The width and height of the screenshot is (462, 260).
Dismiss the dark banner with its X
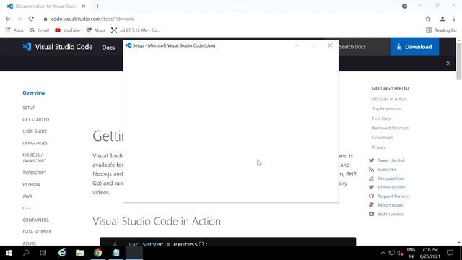[x=448, y=63]
